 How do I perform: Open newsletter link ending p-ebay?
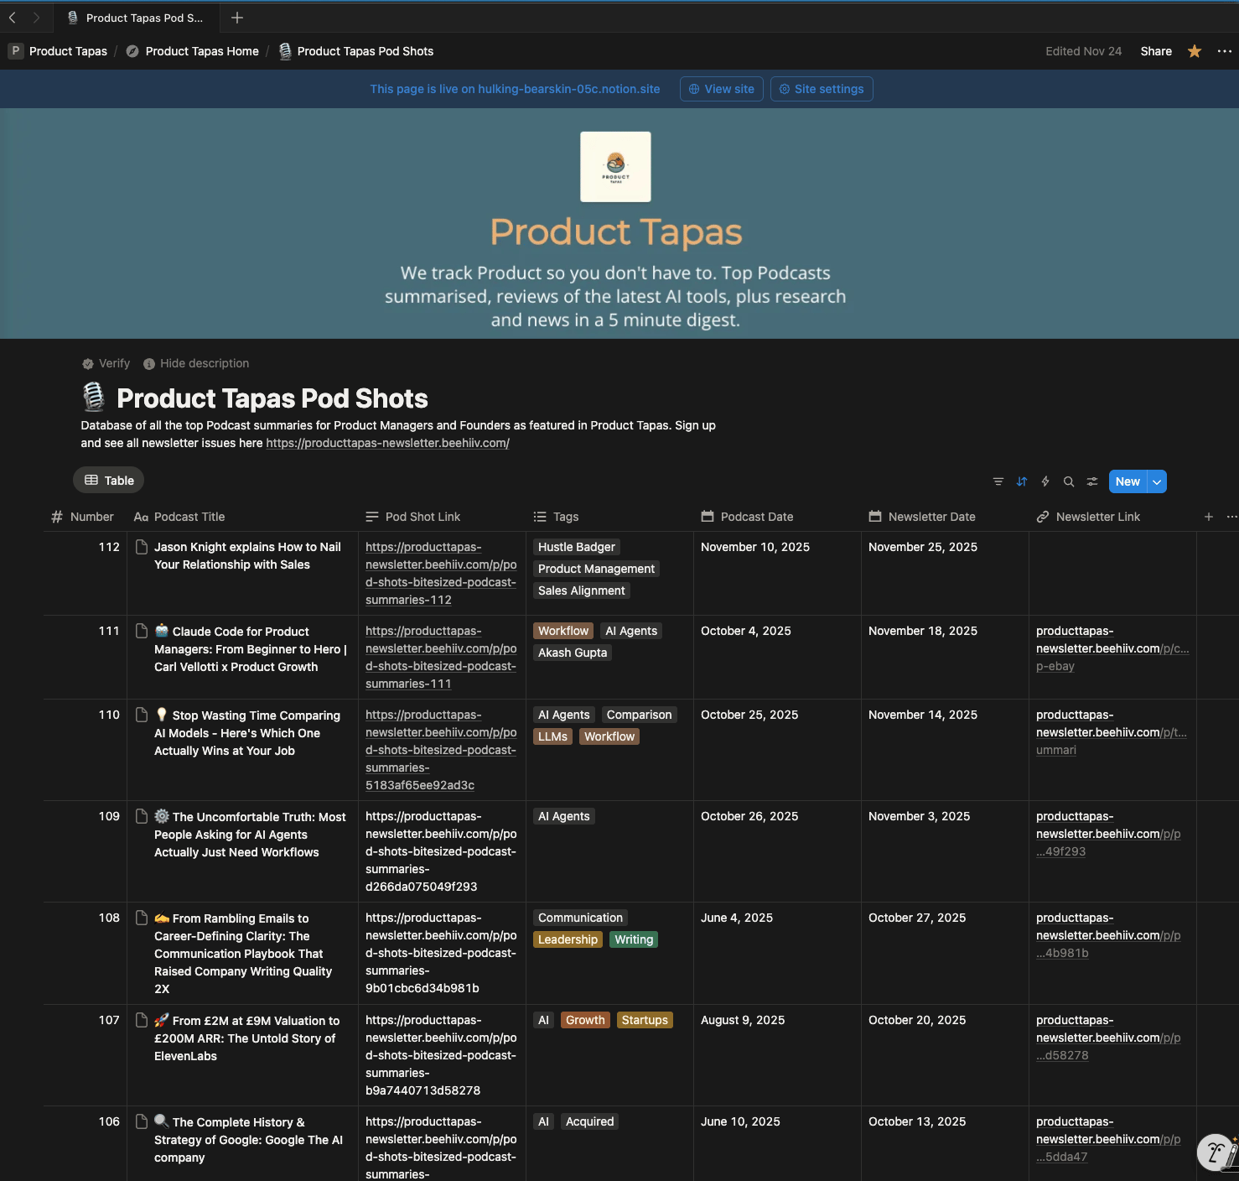tap(1112, 648)
